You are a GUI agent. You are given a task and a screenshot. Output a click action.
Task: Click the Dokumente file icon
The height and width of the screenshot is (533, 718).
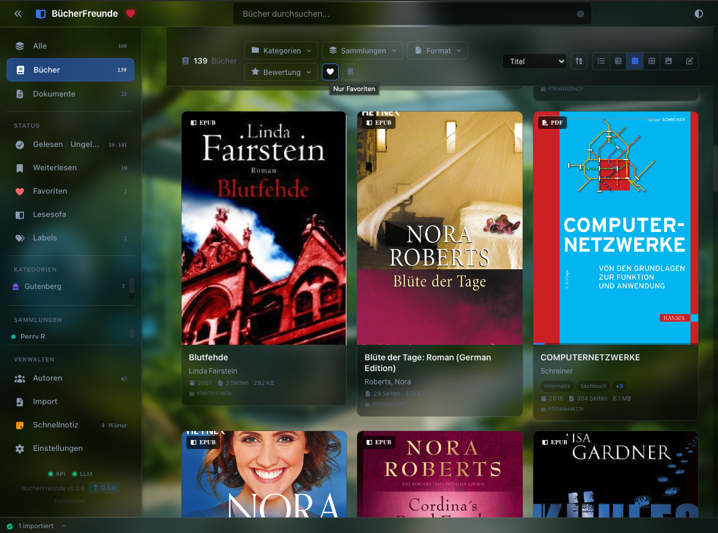click(20, 94)
